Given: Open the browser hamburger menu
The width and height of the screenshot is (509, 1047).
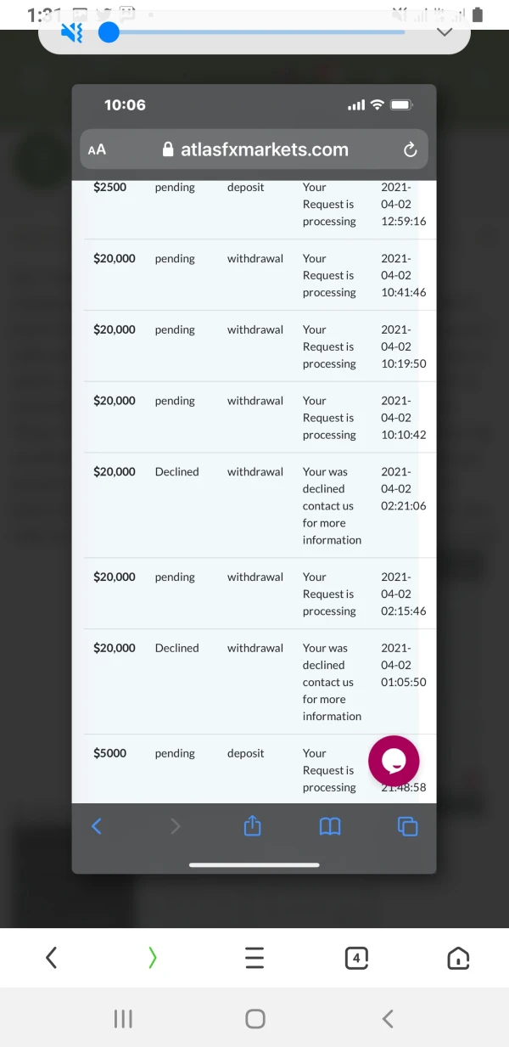Looking at the screenshot, I should [x=255, y=959].
